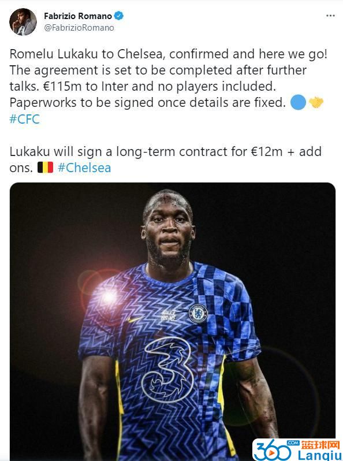Follow the #Chelsea hashtag
Screen dimensions: 343x461
point(84,168)
